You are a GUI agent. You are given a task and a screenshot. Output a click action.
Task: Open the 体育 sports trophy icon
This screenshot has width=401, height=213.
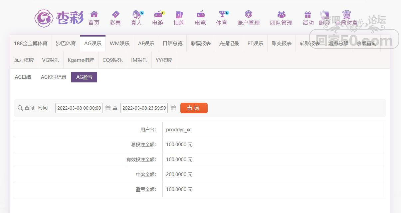(x=222, y=14)
